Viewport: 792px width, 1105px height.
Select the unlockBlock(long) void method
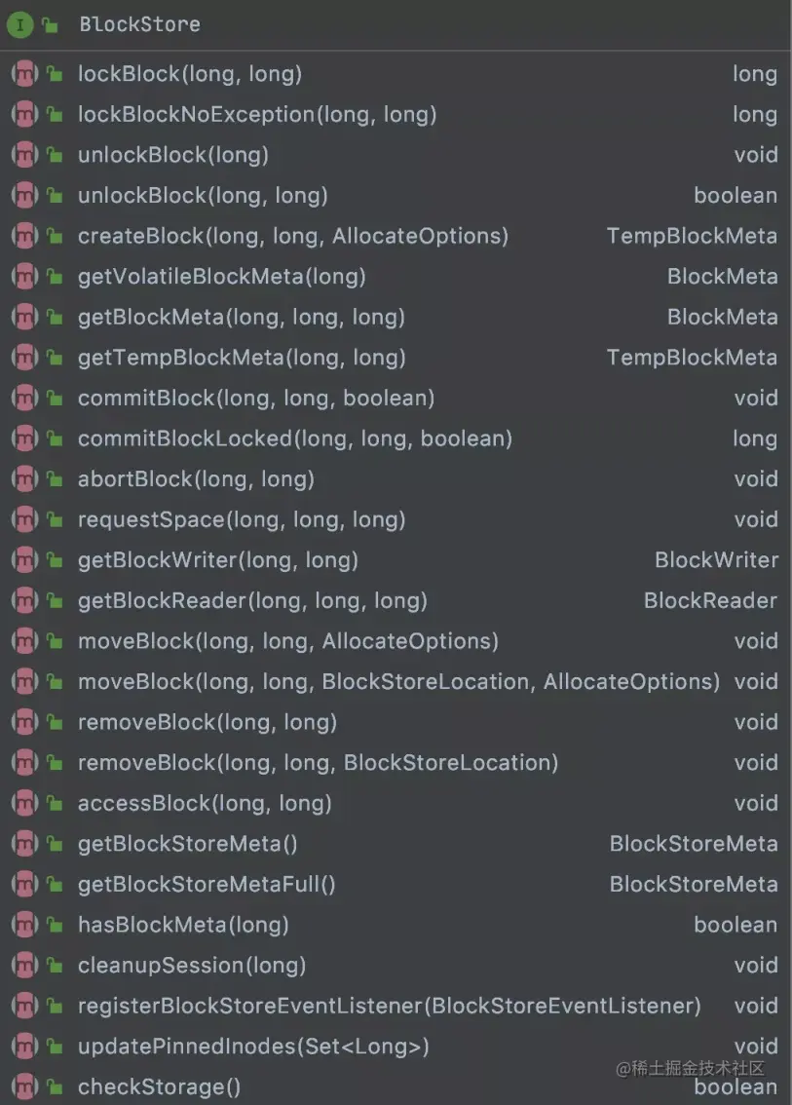coord(173,155)
